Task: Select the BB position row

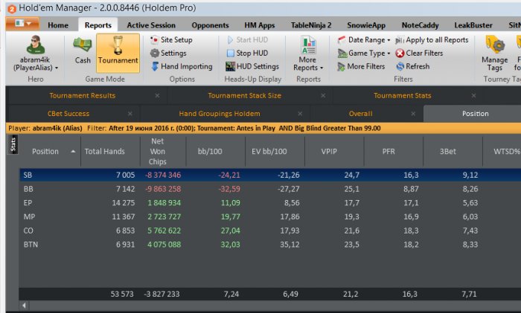Action: pyautogui.click(x=270, y=189)
